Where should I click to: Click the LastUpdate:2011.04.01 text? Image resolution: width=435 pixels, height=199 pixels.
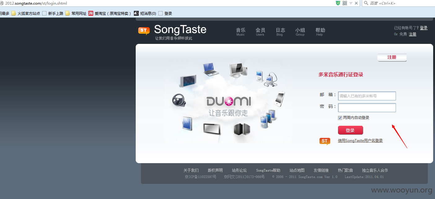click(x=364, y=177)
